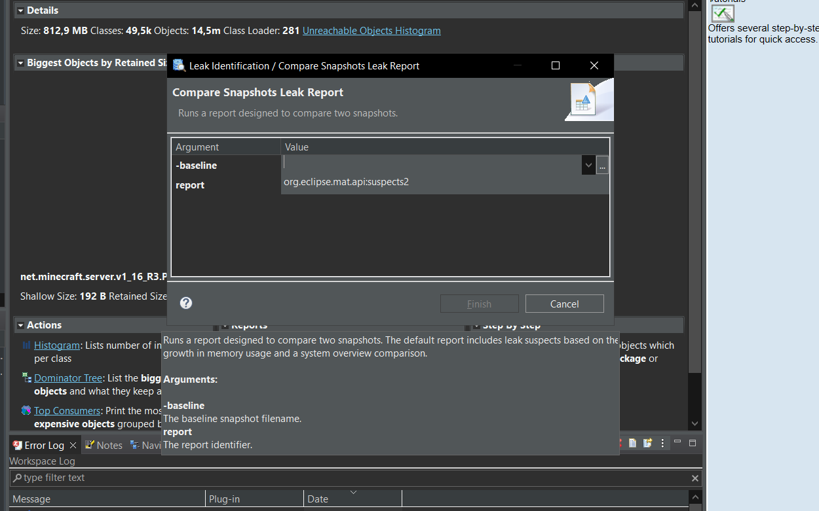Sort Error Log by Message column

(x=107, y=499)
